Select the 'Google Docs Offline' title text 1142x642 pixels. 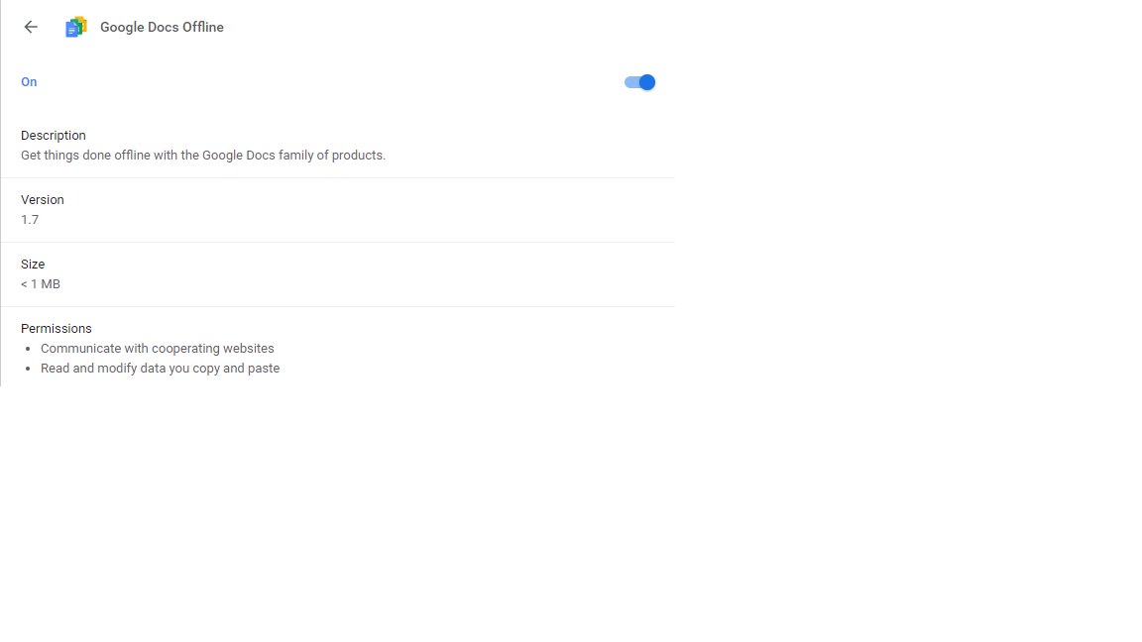[x=162, y=27]
